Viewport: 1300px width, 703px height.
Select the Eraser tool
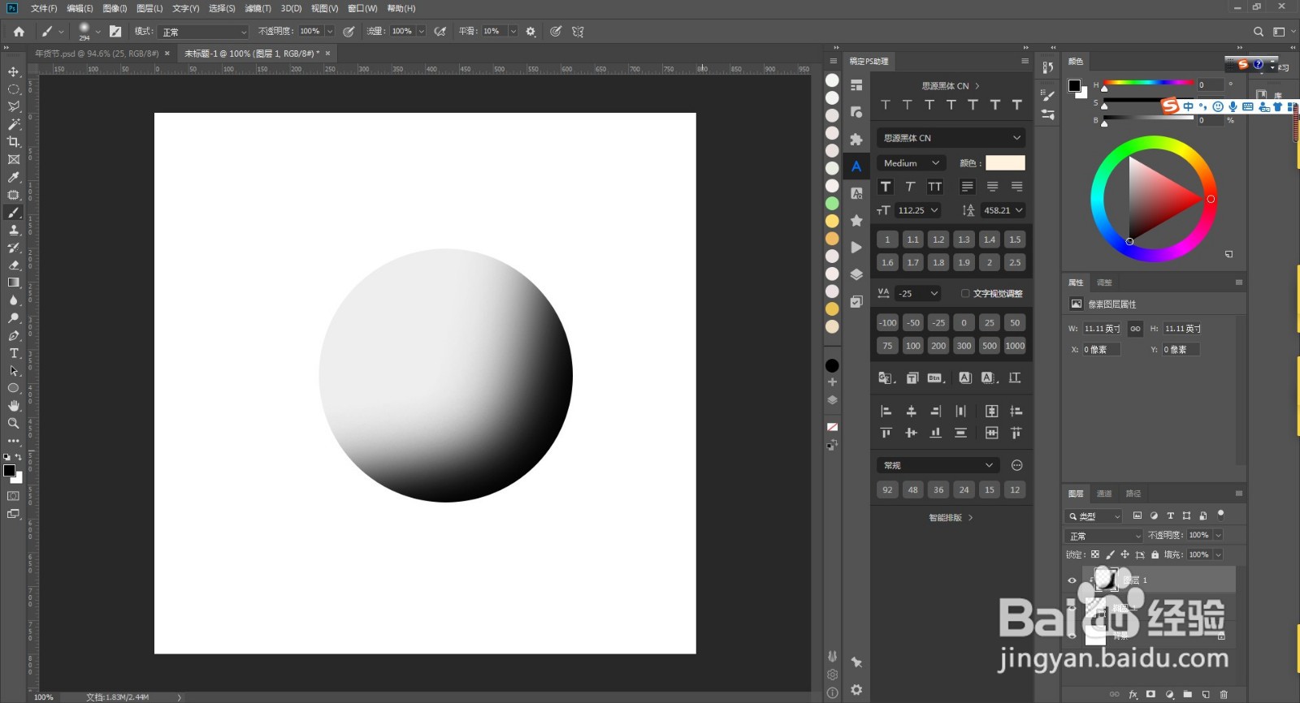[x=14, y=265]
